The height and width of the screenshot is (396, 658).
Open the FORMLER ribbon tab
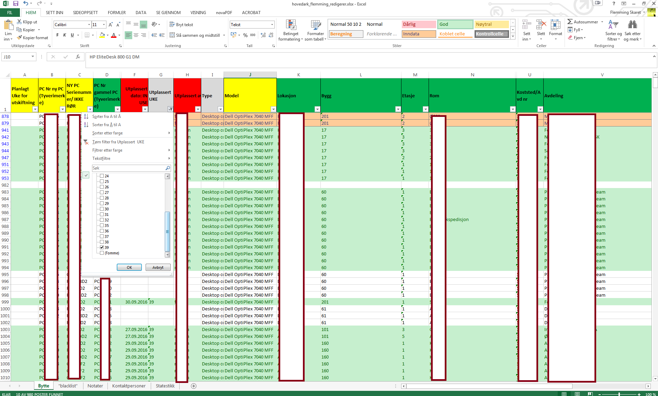pos(117,12)
